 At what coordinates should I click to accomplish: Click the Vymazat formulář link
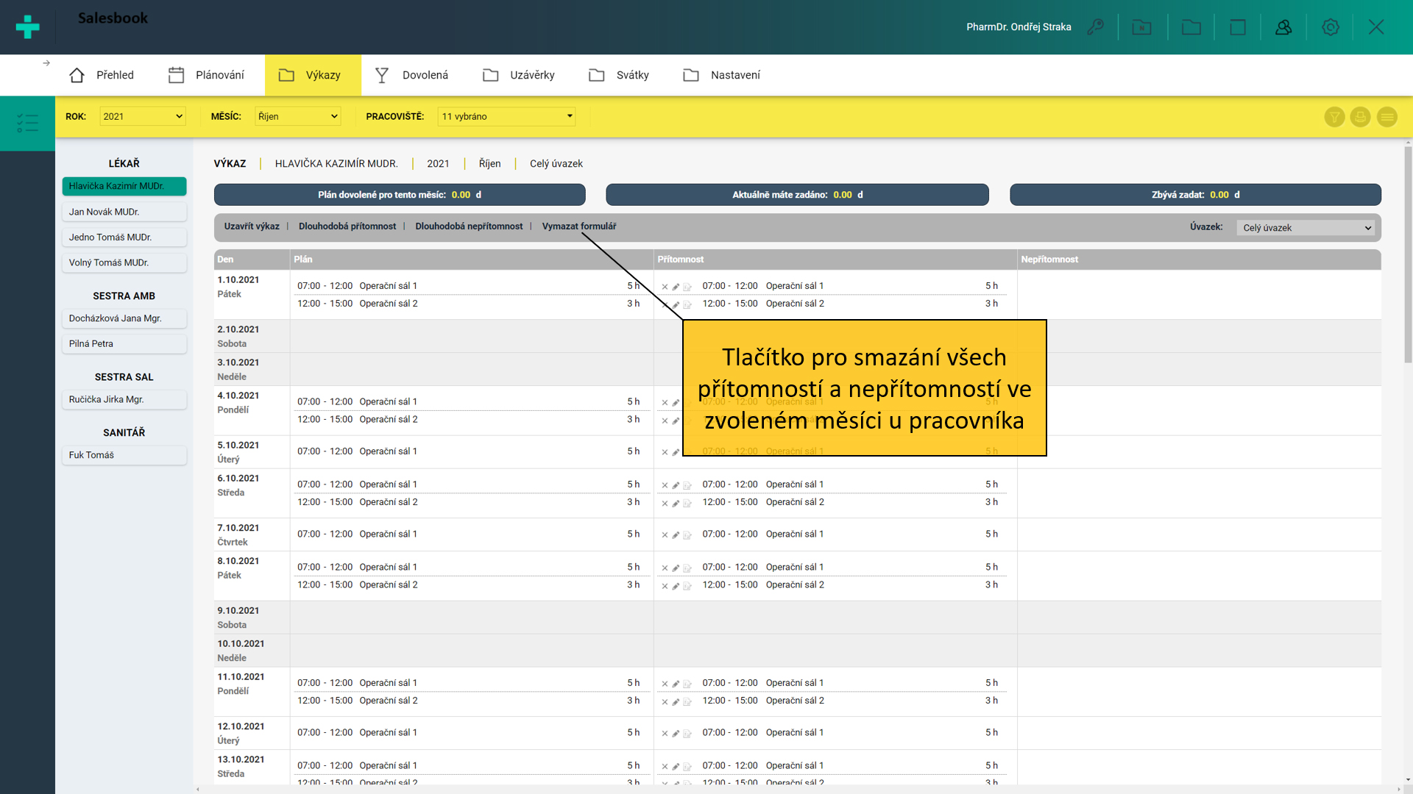click(x=578, y=226)
